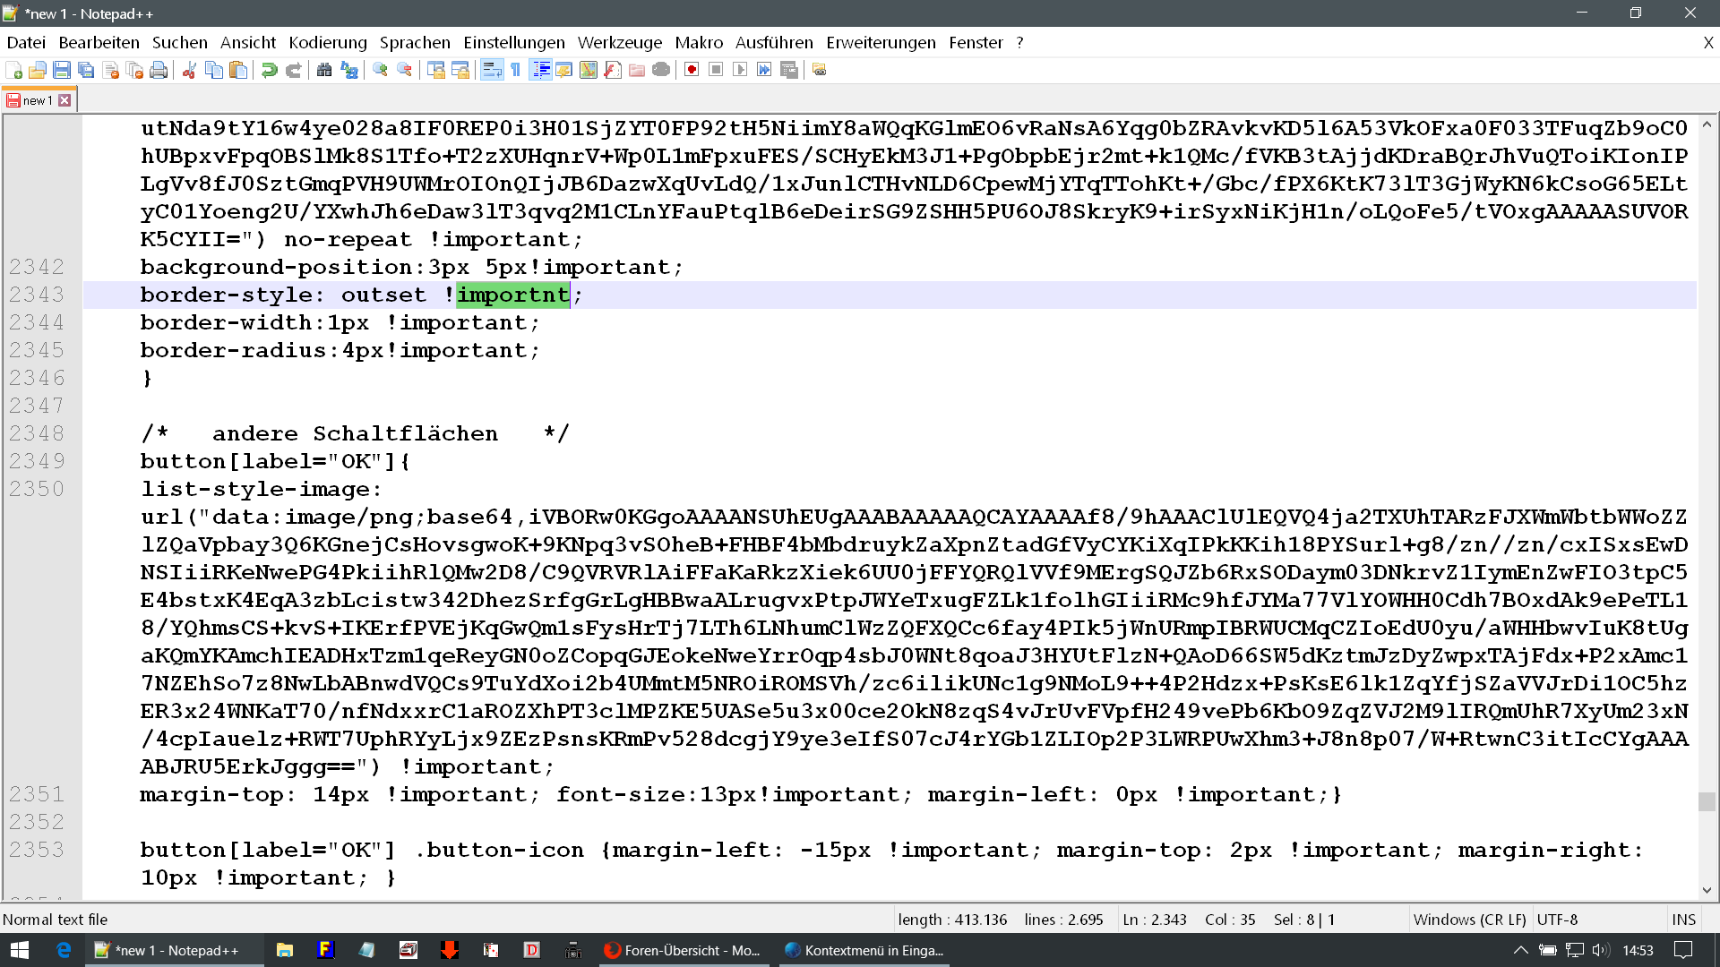Viewport: 1720px width, 967px height.
Task: Click the Undo green arrow icon
Action: click(x=269, y=70)
